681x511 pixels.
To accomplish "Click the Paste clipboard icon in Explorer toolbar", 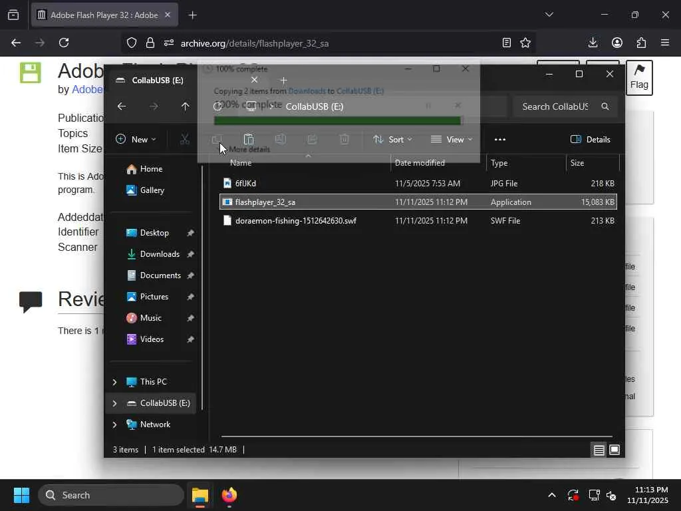I will click(x=249, y=140).
